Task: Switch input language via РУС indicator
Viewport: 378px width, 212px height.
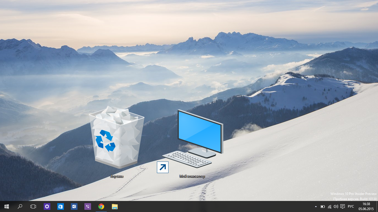Action: [x=351, y=206]
